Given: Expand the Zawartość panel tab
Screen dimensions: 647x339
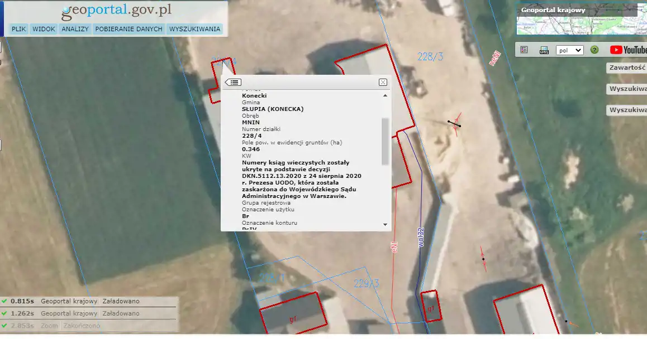Looking at the screenshot, I should tap(627, 67).
